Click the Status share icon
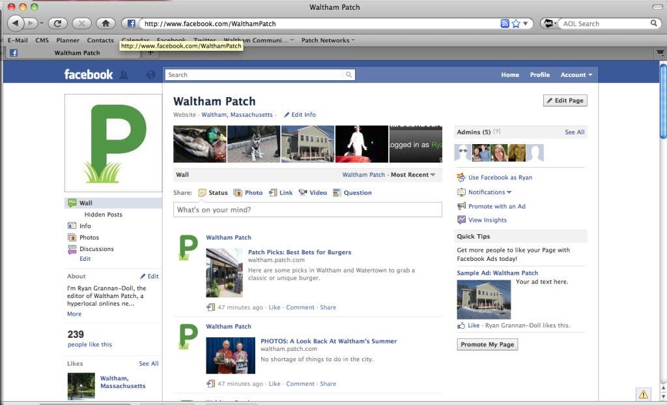667x405 pixels. (203, 192)
